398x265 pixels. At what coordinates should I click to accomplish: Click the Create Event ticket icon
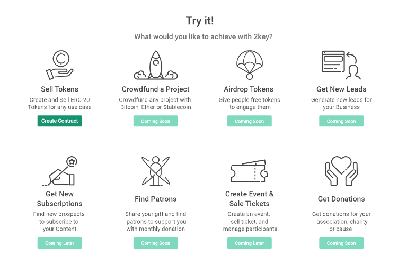pos(250,171)
